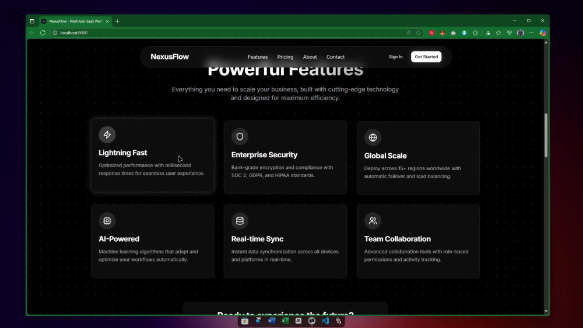Select the NexusFlow browser tab
This screenshot has width=583, height=328.
point(75,21)
